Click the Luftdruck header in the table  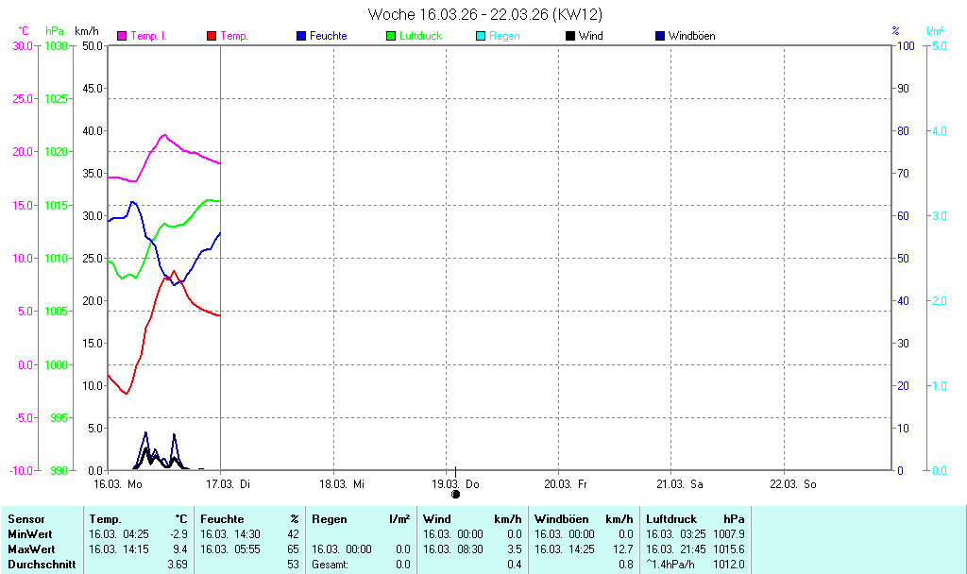tap(671, 519)
